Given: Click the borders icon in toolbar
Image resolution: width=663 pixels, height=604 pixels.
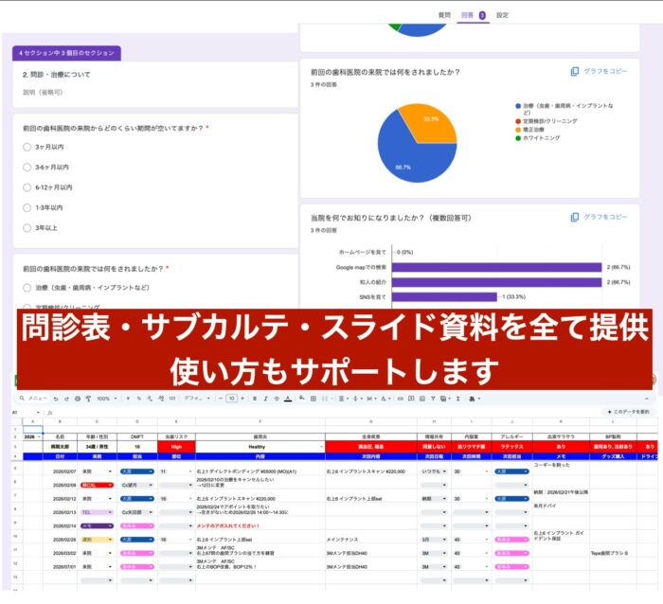Looking at the screenshot, I should pyautogui.click(x=314, y=399).
